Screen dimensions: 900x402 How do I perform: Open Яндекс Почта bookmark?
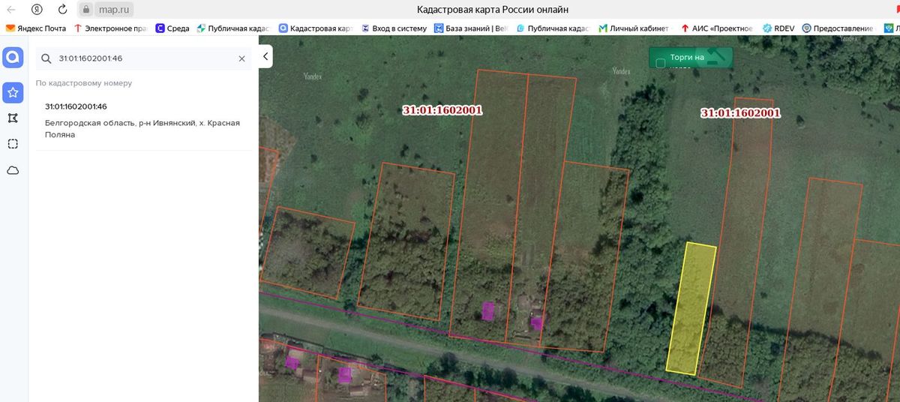pos(36,28)
